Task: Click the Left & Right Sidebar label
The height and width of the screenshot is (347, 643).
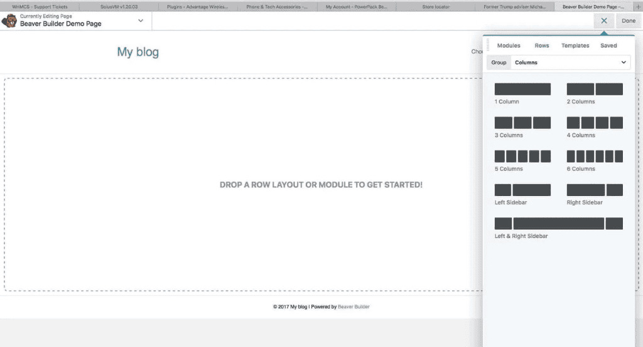Action: (x=521, y=236)
